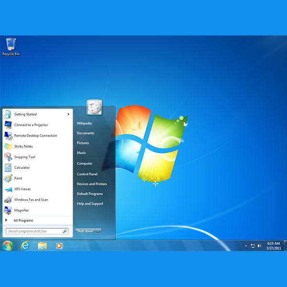Select the Paint text
This screenshot has width=287, height=287.
click(18, 178)
